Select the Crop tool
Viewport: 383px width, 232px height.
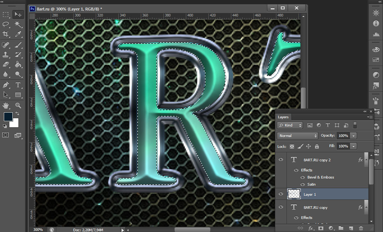click(x=6, y=34)
